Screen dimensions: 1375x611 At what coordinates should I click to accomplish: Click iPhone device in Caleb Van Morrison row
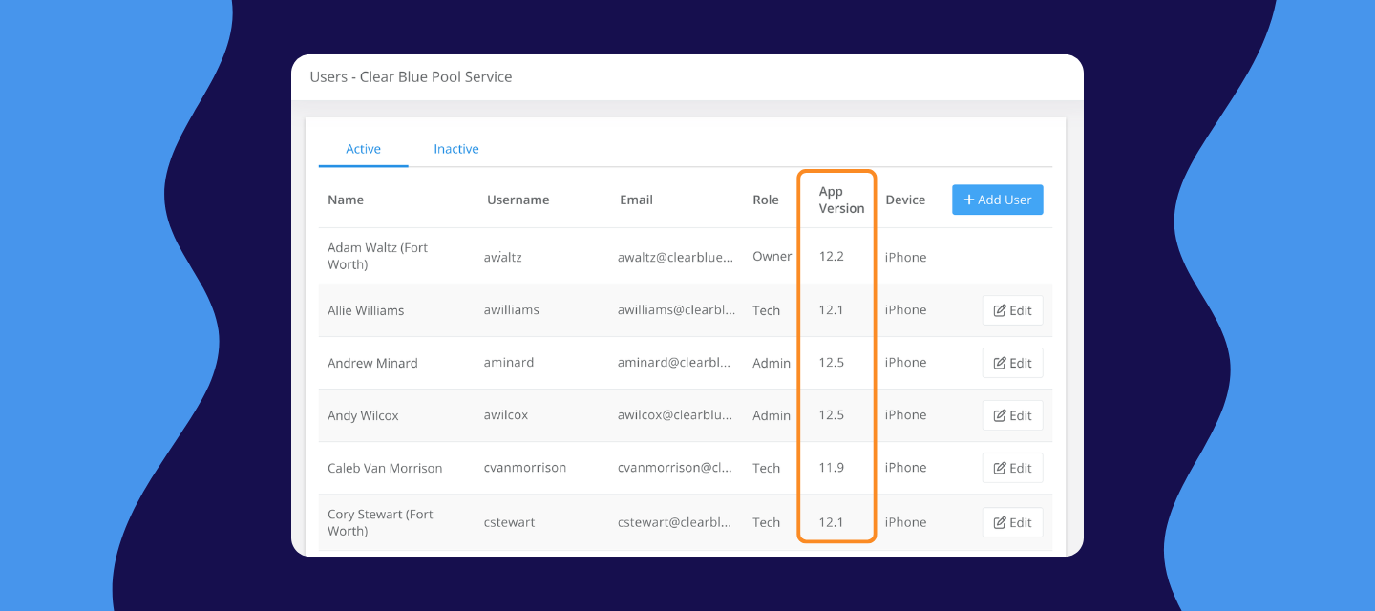[906, 468]
